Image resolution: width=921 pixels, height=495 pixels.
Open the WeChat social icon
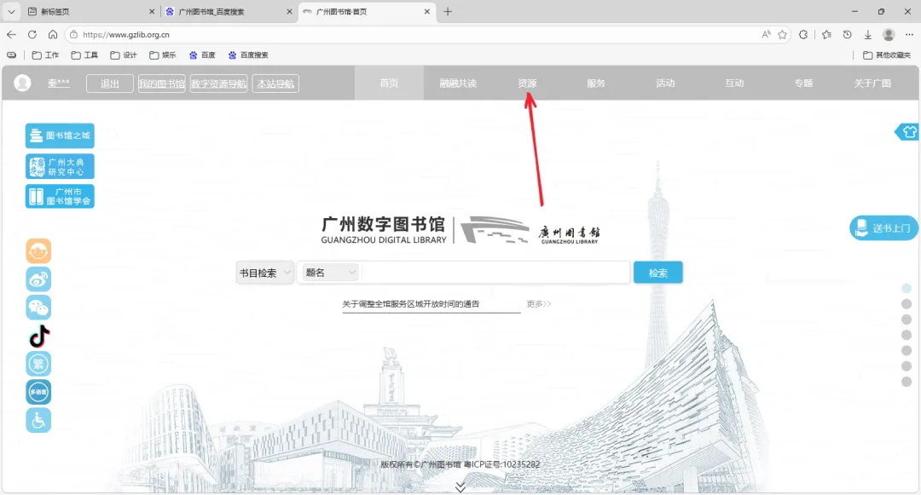coord(38,308)
